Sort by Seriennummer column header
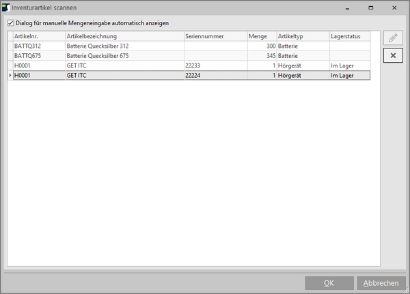This screenshot has height=294, width=410. 214,36
